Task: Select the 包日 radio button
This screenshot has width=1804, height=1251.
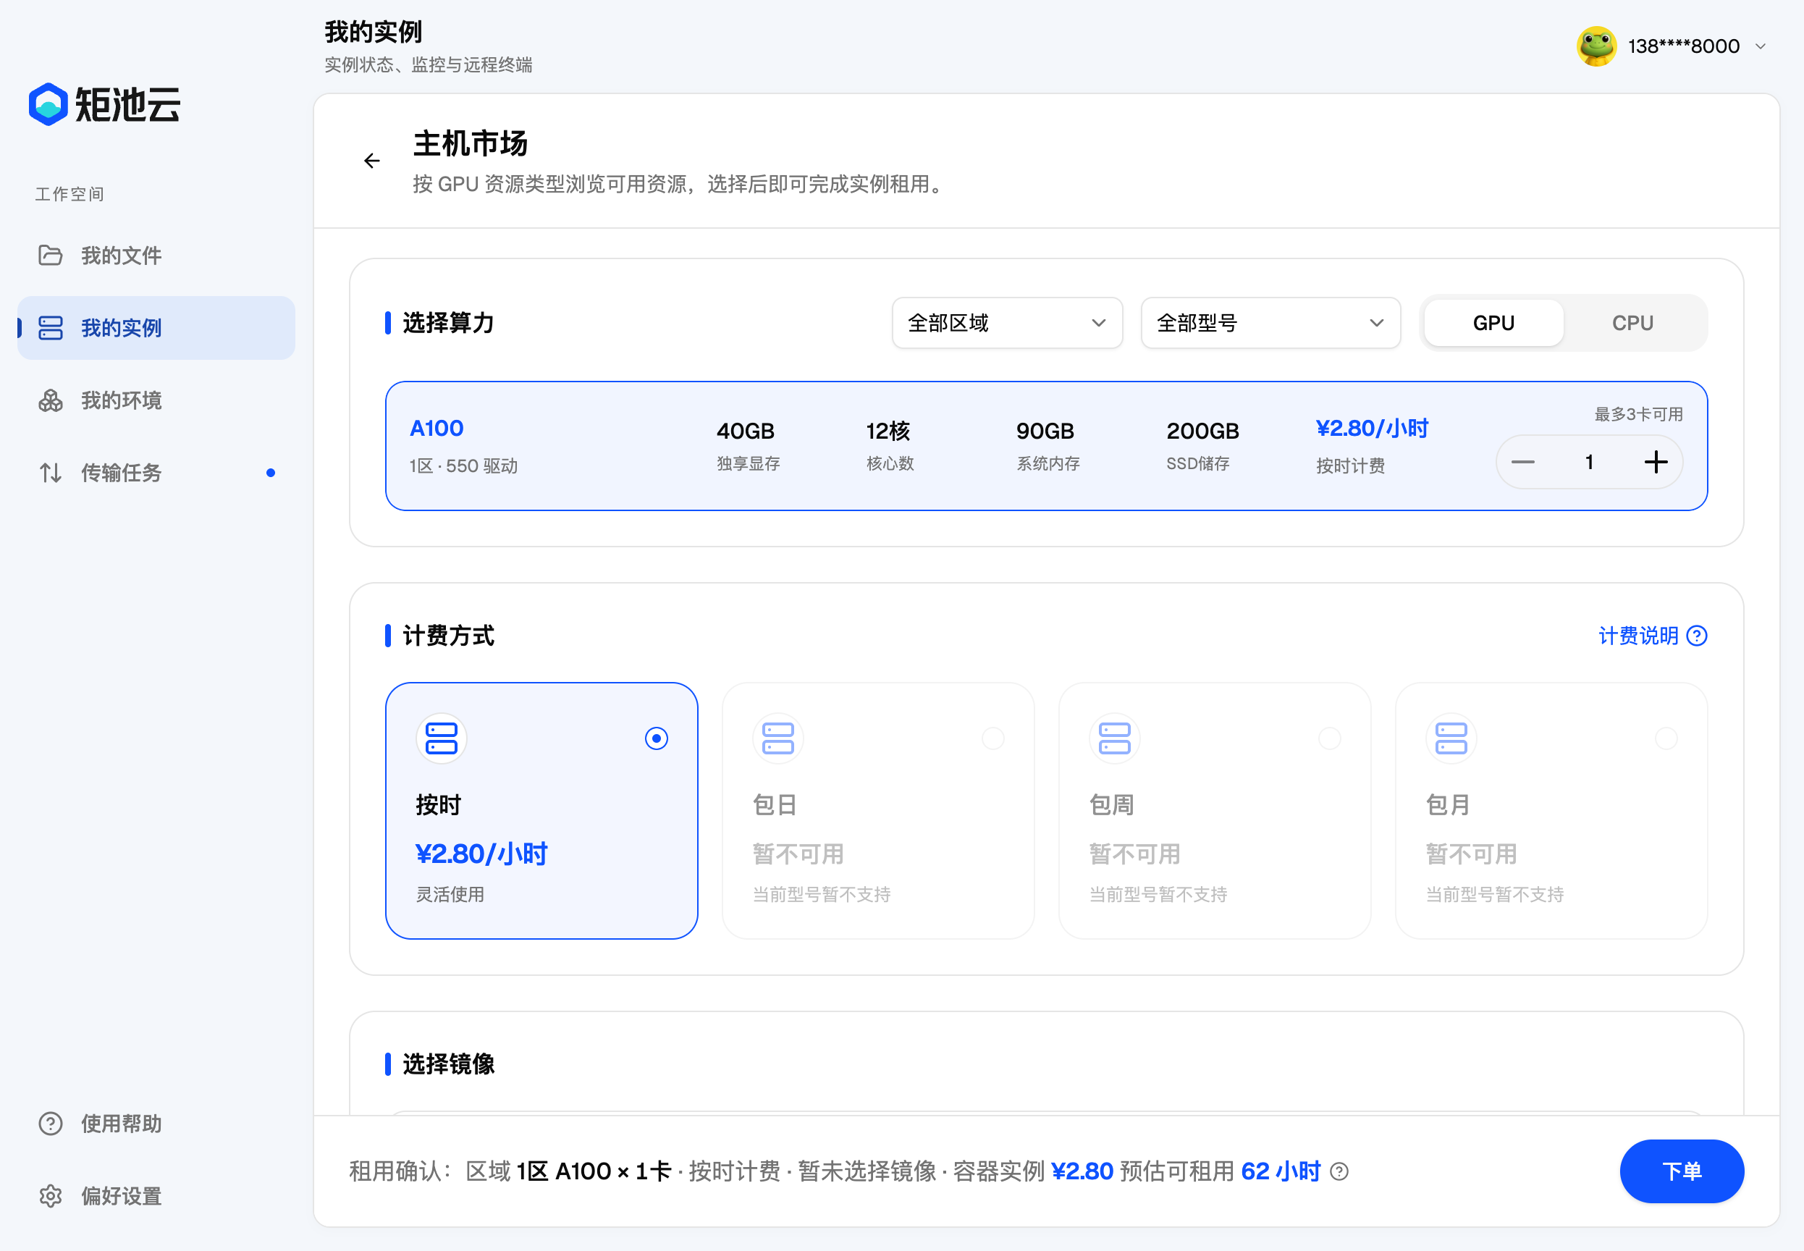Action: pos(993,738)
